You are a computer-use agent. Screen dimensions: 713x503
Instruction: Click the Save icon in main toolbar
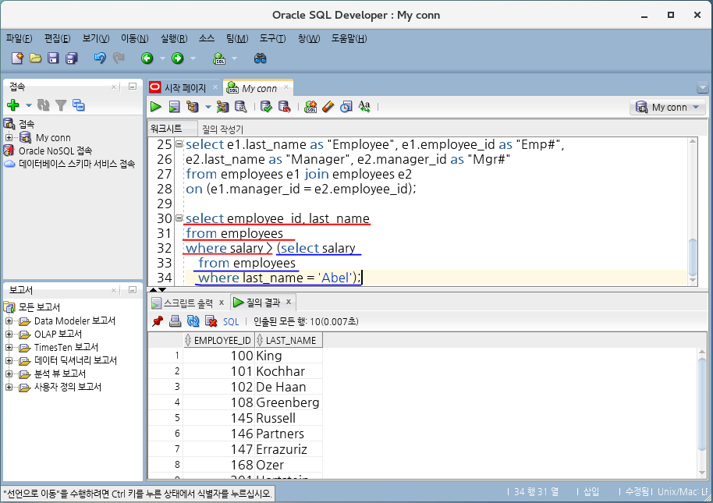point(53,58)
